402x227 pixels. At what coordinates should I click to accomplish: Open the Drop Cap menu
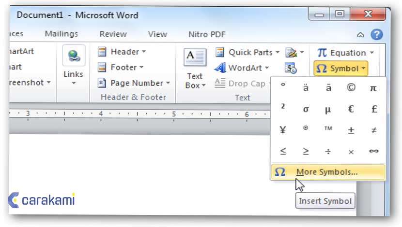pyautogui.click(x=242, y=84)
